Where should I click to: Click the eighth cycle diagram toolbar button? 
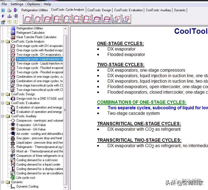[x=97, y=19]
